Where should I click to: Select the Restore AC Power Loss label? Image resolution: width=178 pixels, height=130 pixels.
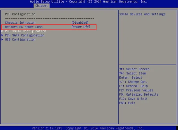click(x=24, y=27)
